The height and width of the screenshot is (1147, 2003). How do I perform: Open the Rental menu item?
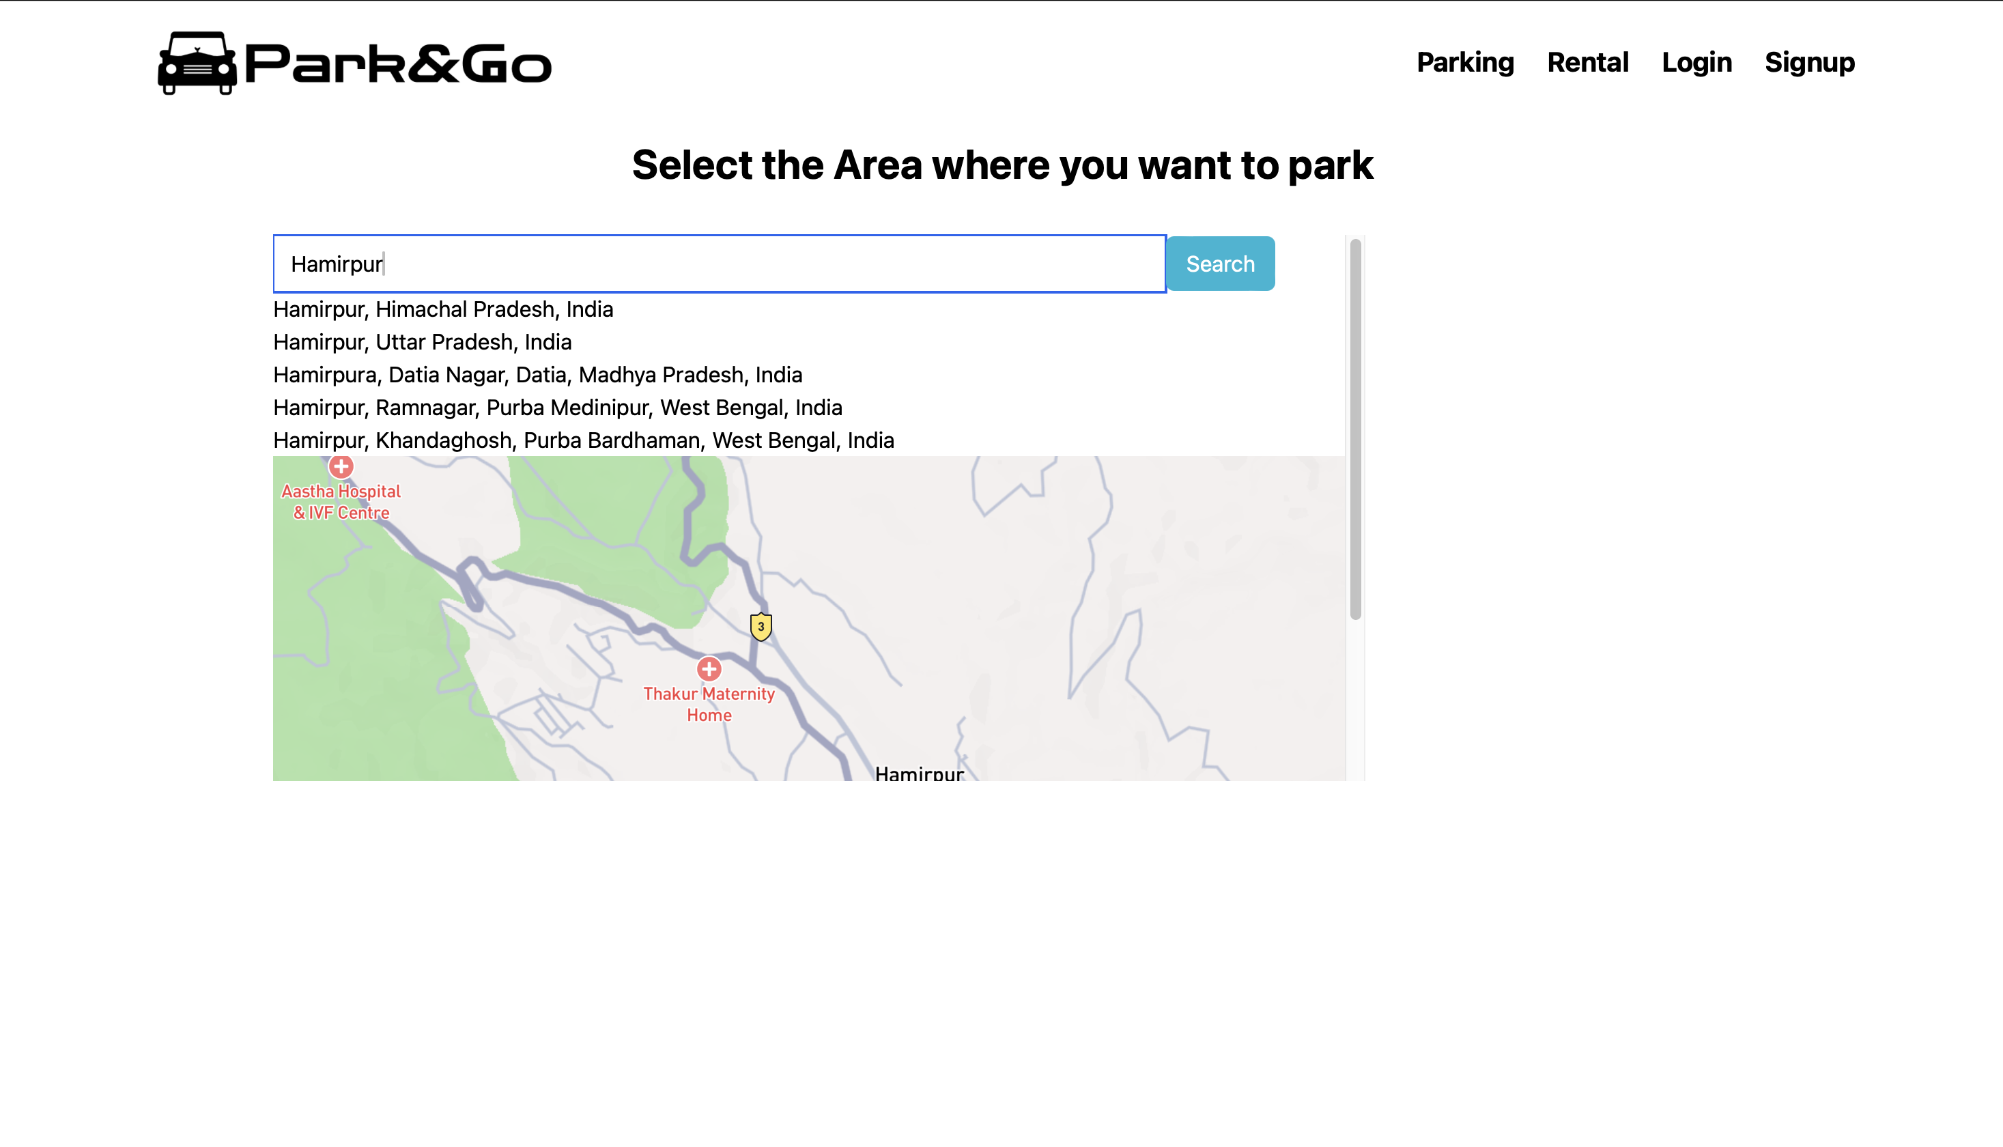(1588, 63)
